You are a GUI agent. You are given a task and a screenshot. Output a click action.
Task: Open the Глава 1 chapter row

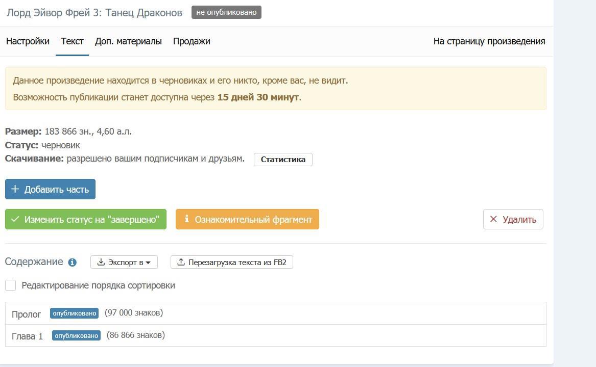(x=276, y=335)
